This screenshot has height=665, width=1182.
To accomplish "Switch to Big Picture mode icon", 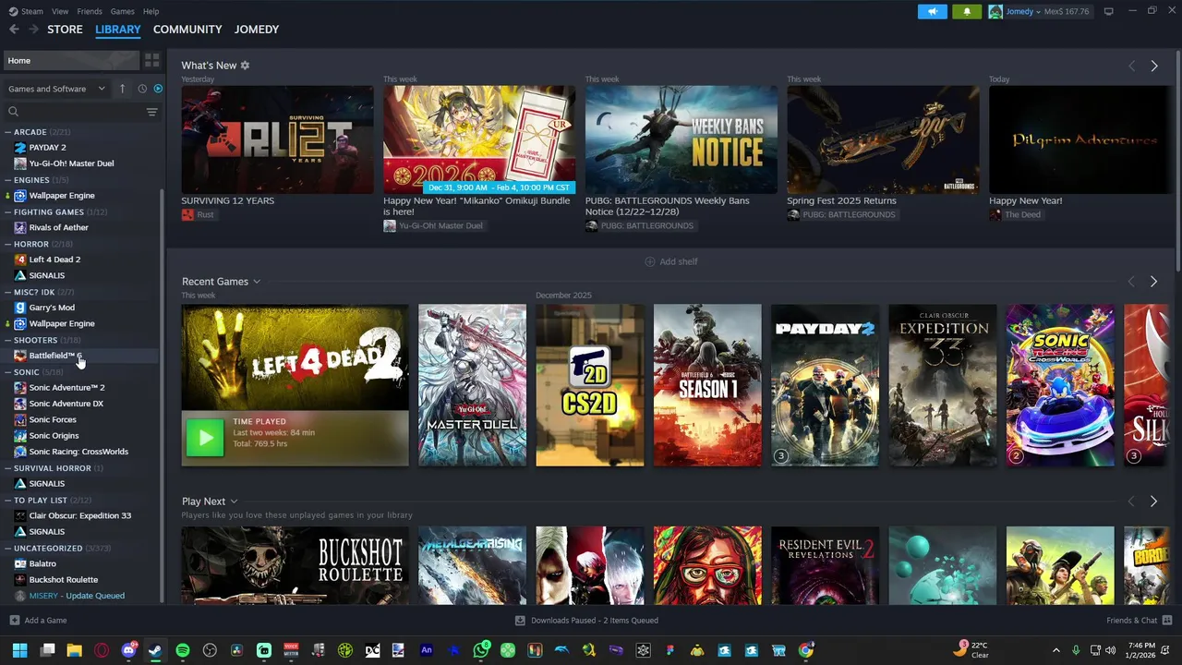I will 1108,11.
